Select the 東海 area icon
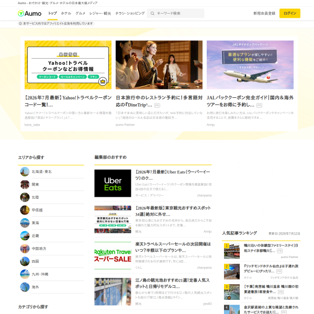Image resolution: width=314 pixels, height=314 pixels. [25, 223]
